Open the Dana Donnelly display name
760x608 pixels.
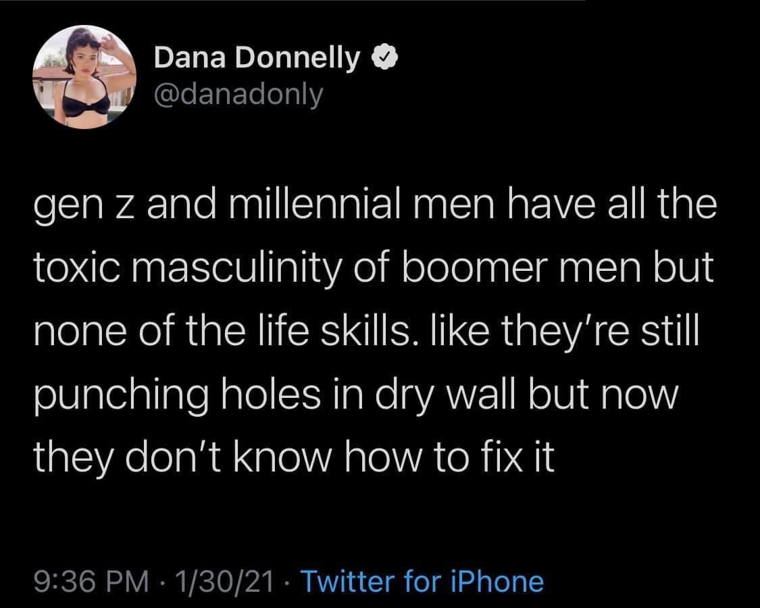click(257, 59)
